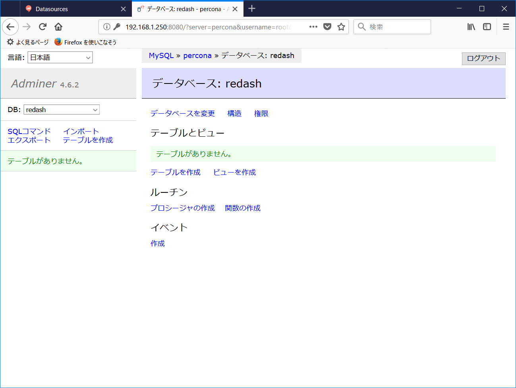Click the percona breadcrumb link

(x=197, y=55)
